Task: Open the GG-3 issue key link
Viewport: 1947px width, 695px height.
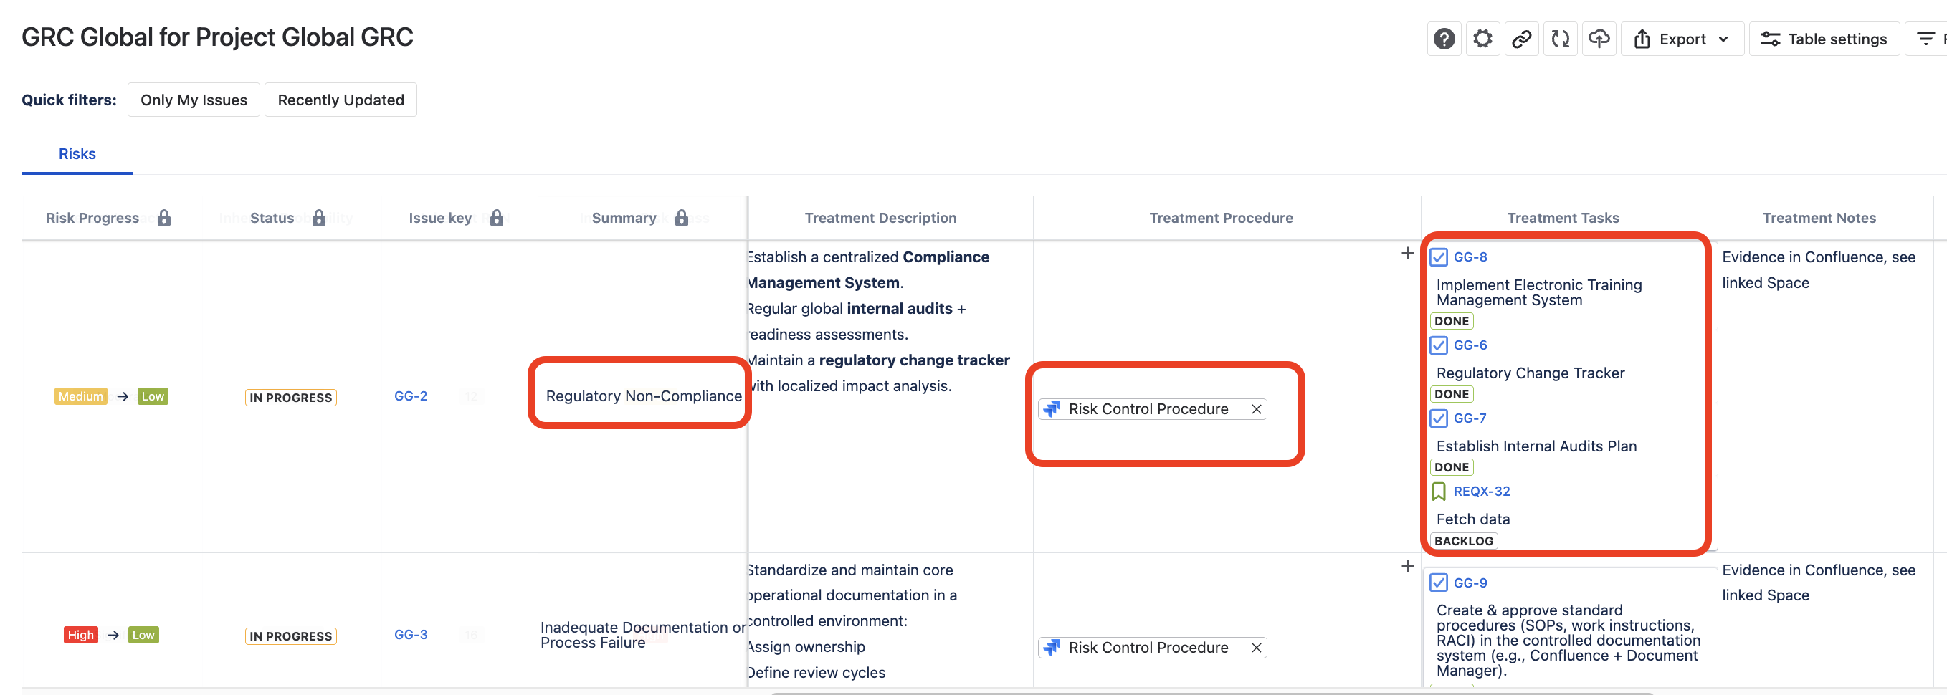Action: [x=411, y=635]
